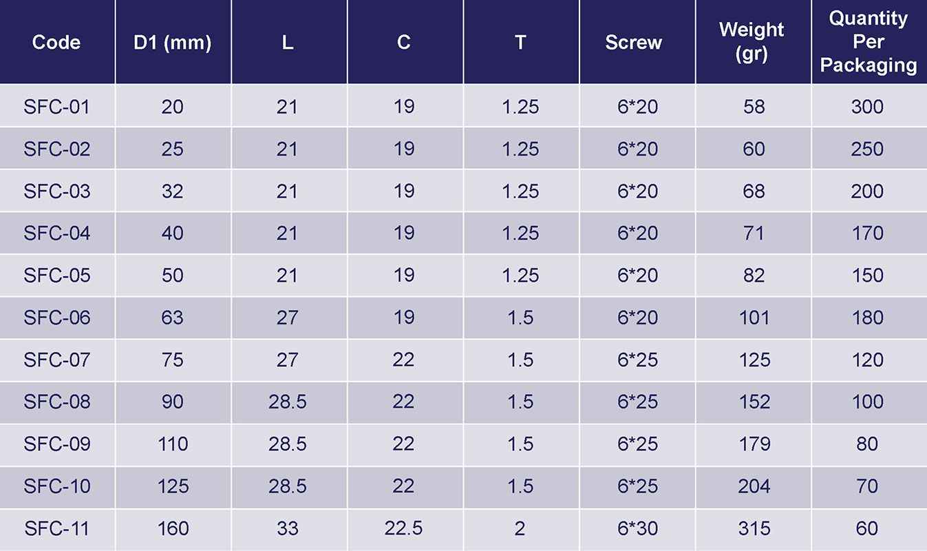Click the Code column header

click(56, 43)
